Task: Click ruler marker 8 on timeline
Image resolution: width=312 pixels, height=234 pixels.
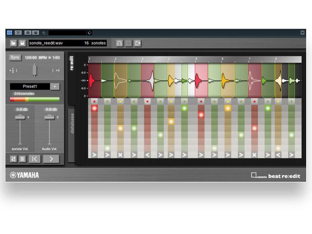Action: (x=276, y=59)
